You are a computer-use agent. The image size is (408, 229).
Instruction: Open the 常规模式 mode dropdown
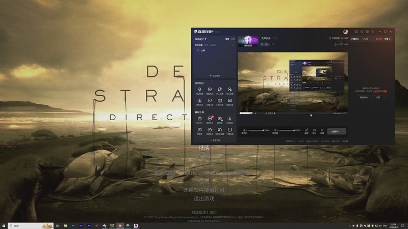(x=200, y=39)
